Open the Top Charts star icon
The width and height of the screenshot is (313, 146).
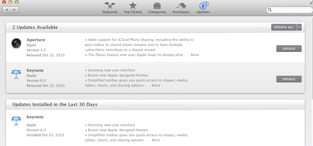pos(133,6)
